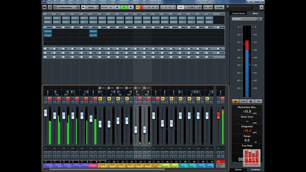Open the toolbar setup dropdown arrow
Viewport: 306px width, 172px height.
click(x=262, y=7)
